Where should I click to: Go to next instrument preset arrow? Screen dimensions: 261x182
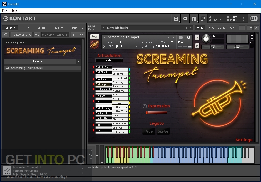point(173,37)
